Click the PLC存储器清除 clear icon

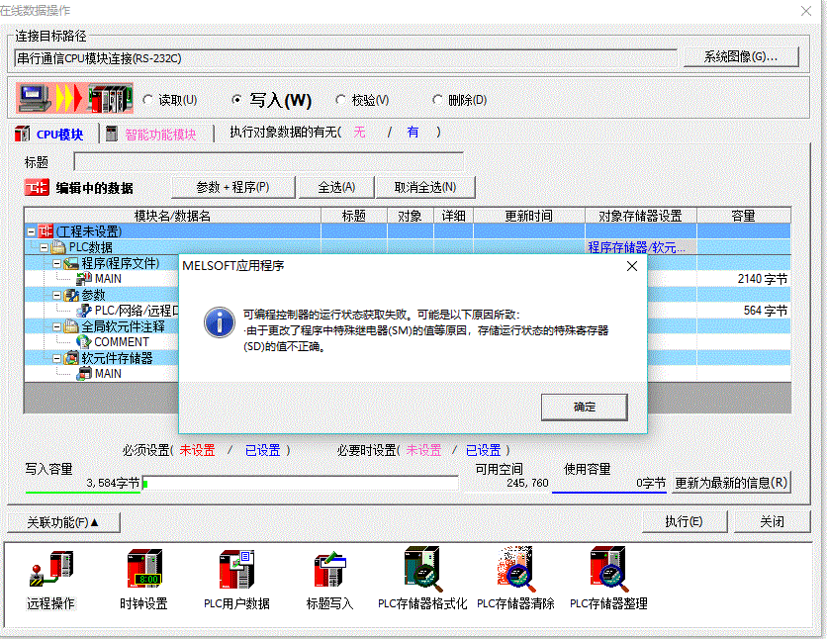[x=515, y=572]
